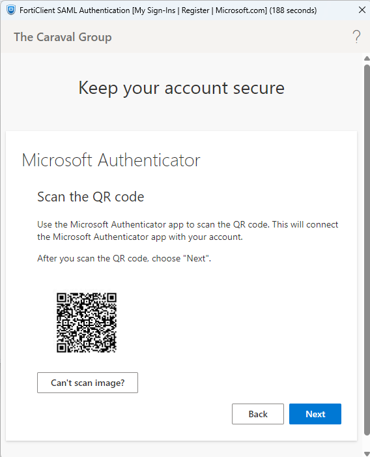
Task: Click the scrollbar down arrow
Action: pos(367,454)
